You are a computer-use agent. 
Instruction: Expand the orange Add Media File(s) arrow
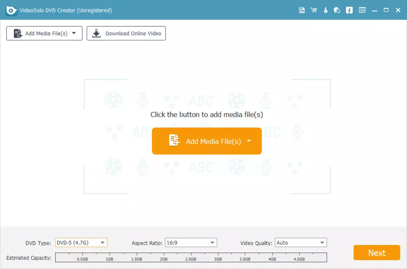coord(249,141)
